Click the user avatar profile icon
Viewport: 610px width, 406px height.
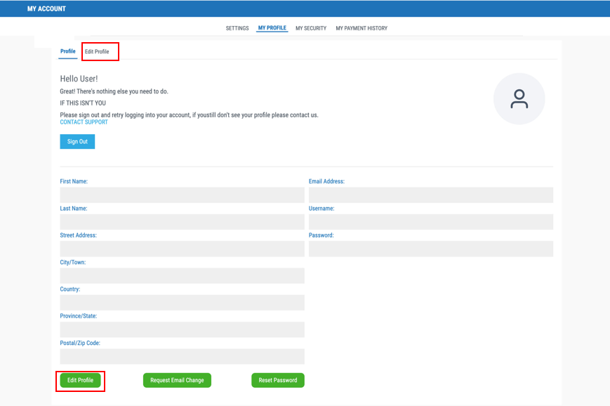coord(519,99)
